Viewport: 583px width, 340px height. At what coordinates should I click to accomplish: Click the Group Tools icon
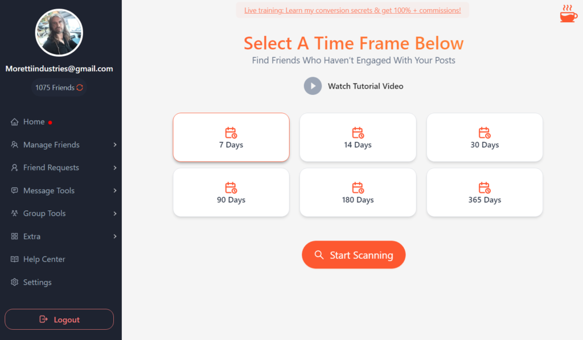14,213
